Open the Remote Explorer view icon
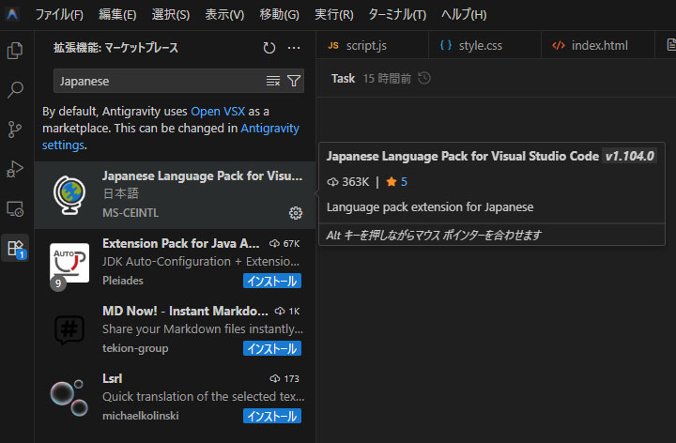The image size is (676, 443). point(15,208)
